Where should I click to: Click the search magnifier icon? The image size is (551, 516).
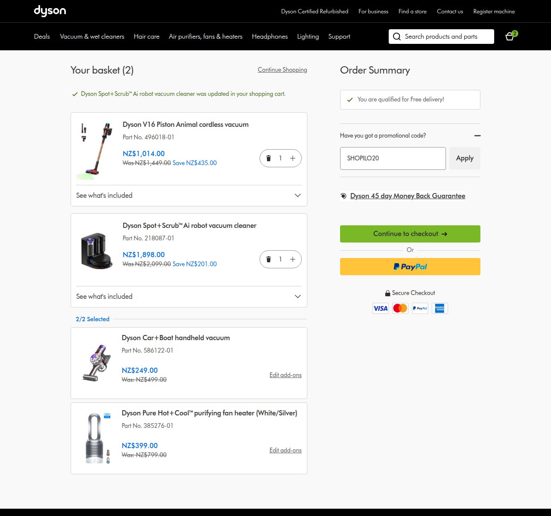coord(397,37)
